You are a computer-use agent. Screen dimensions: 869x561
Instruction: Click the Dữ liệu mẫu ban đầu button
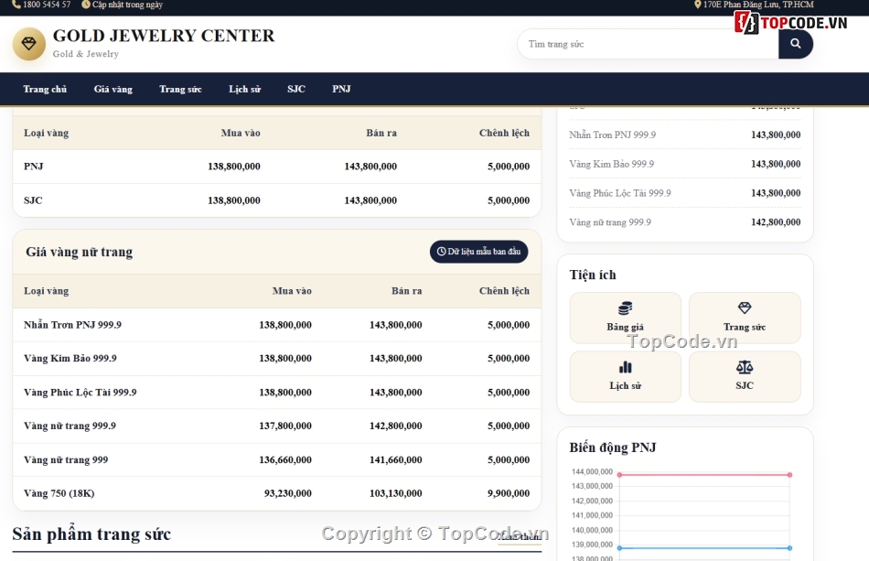point(478,252)
